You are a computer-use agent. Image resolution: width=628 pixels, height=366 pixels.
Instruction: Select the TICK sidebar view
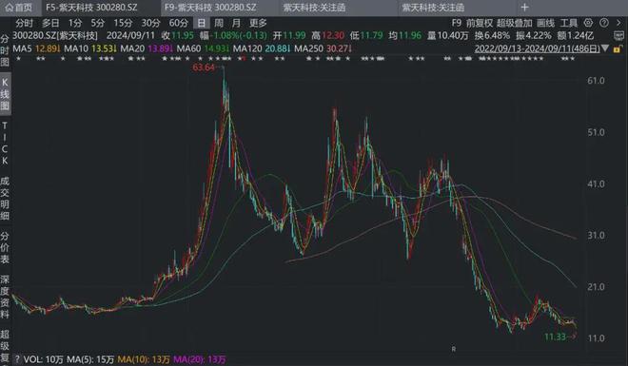(x=5, y=144)
